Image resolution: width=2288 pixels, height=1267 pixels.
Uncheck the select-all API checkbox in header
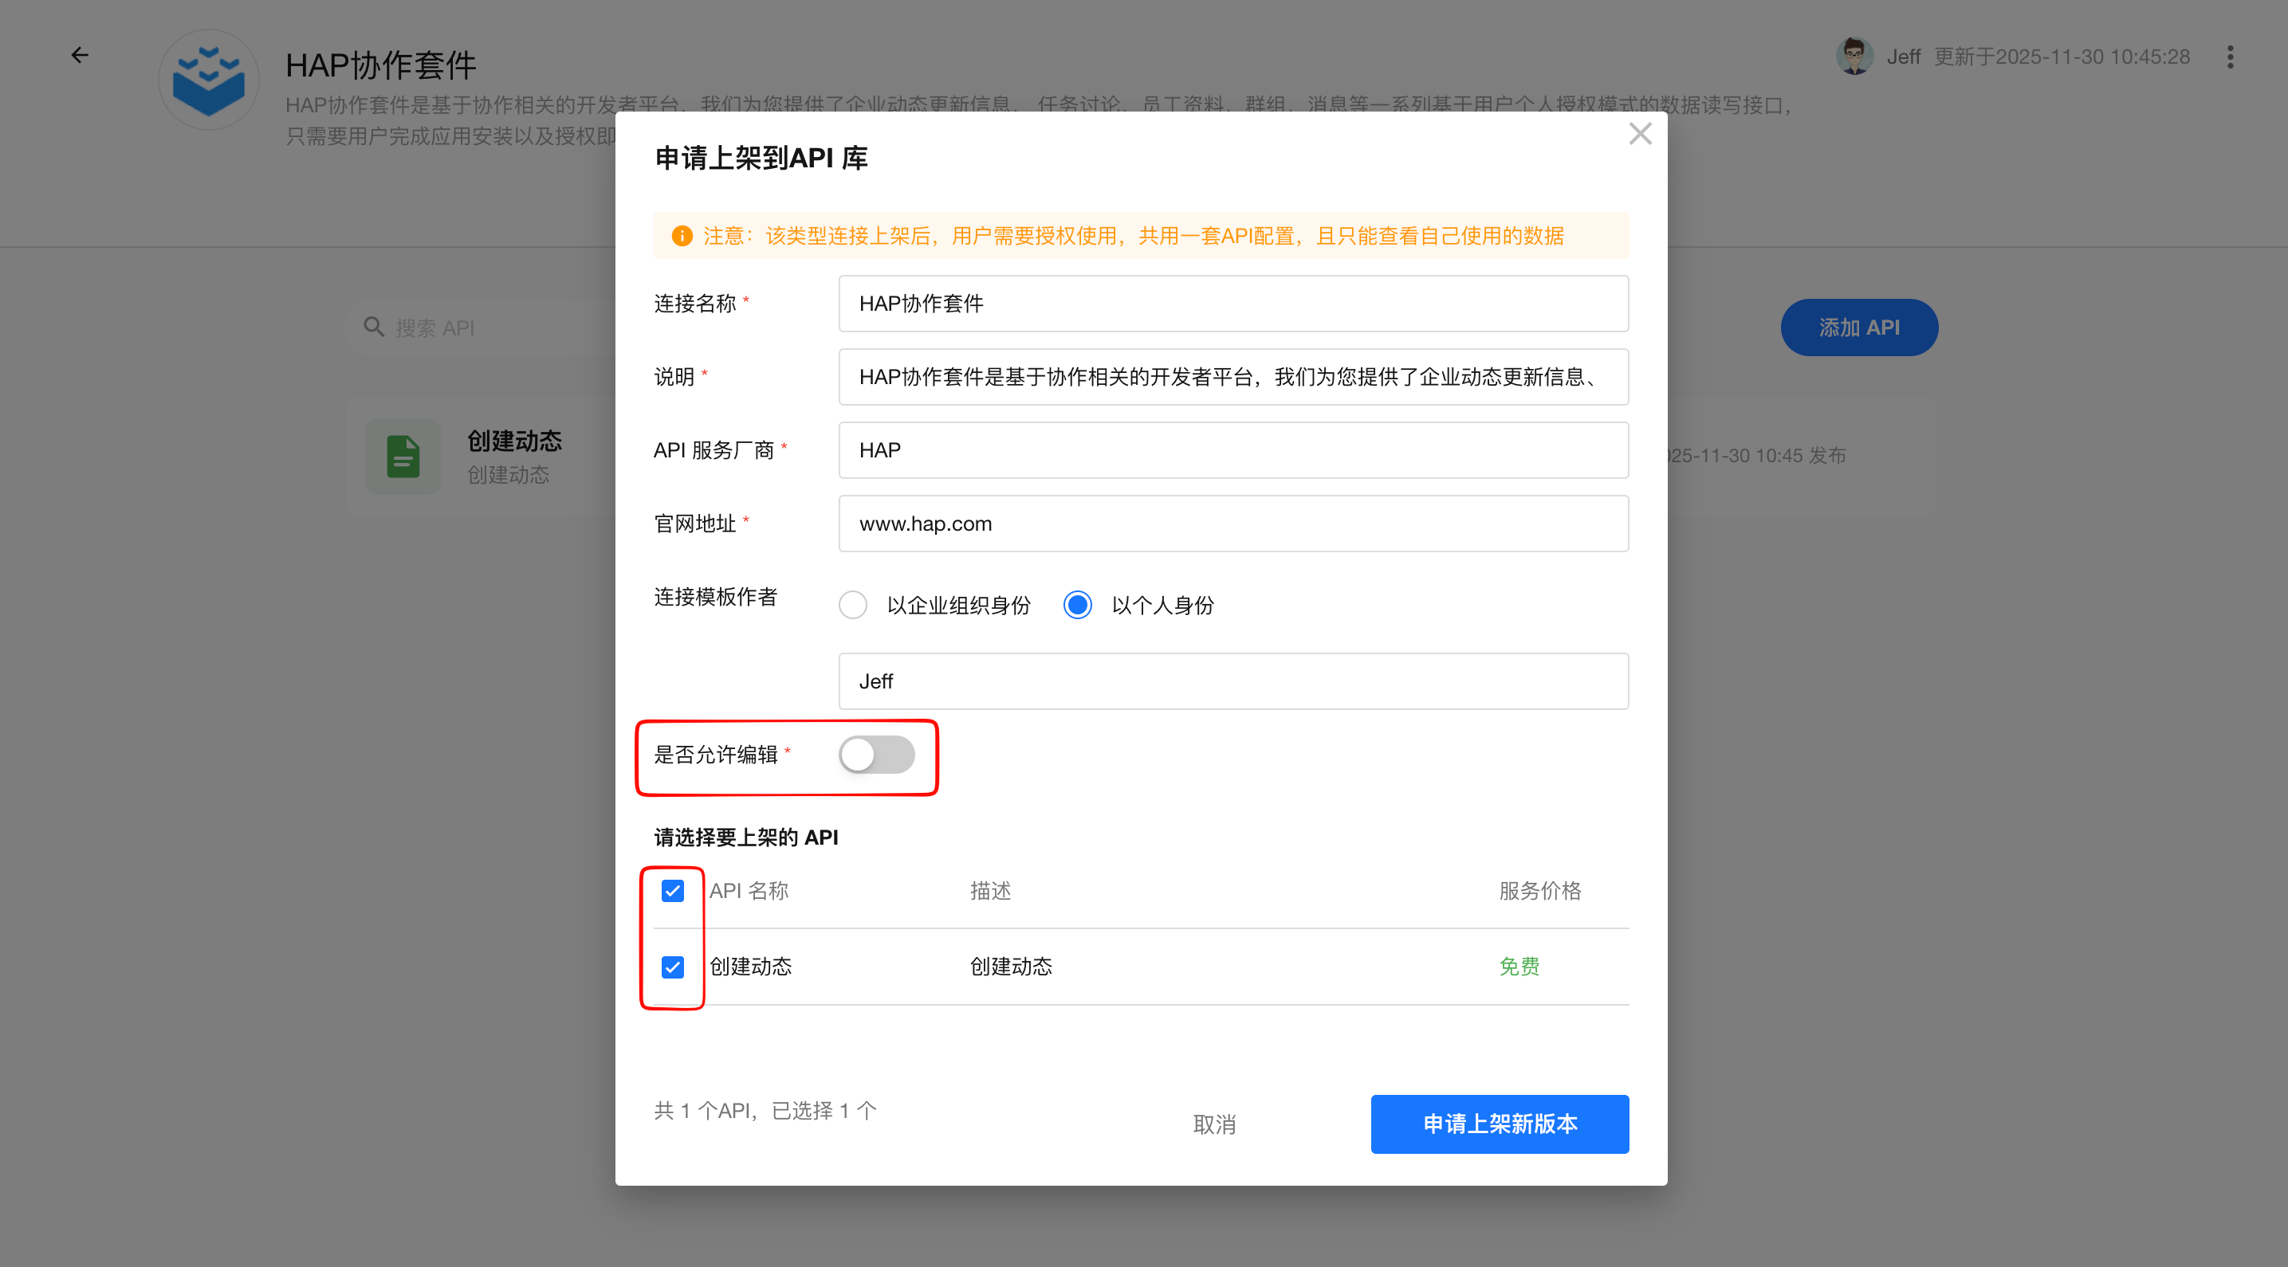(672, 891)
